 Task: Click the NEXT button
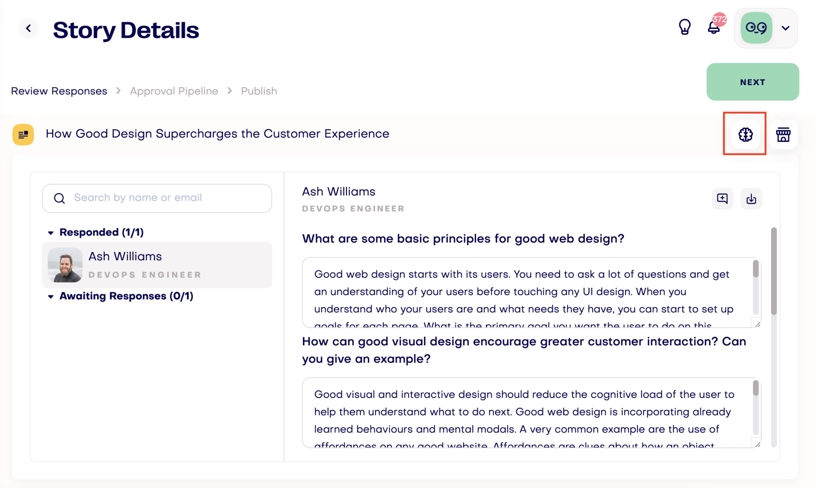click(753, 82)
